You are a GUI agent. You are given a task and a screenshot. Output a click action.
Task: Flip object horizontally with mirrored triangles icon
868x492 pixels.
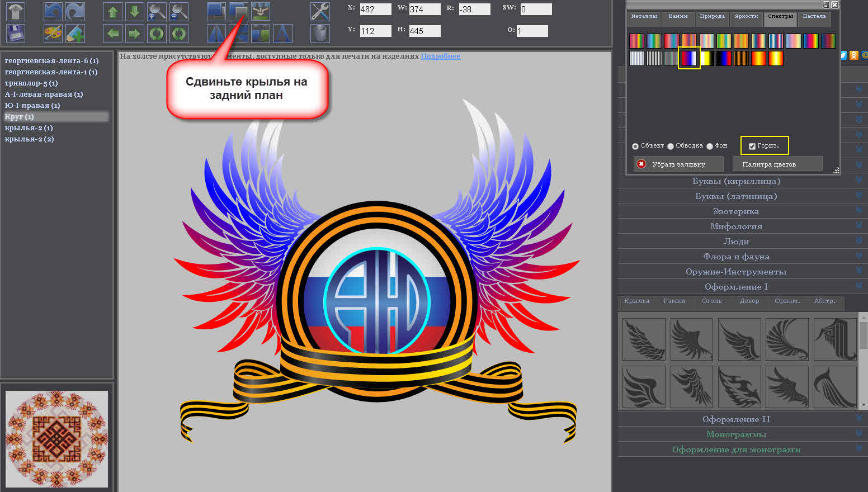click(x=216, y=34)
